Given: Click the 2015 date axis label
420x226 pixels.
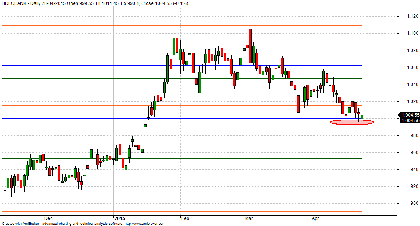Looking at the screenshot, I should click(x=120, y=218).
